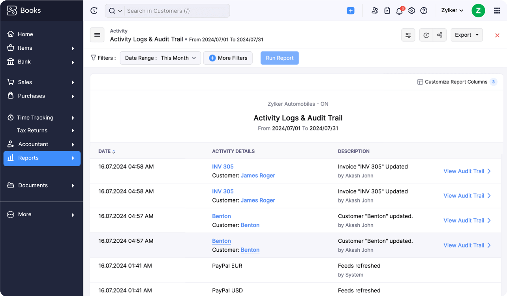
Task: Open the James Roger customer link
Action: coord(257,176)
